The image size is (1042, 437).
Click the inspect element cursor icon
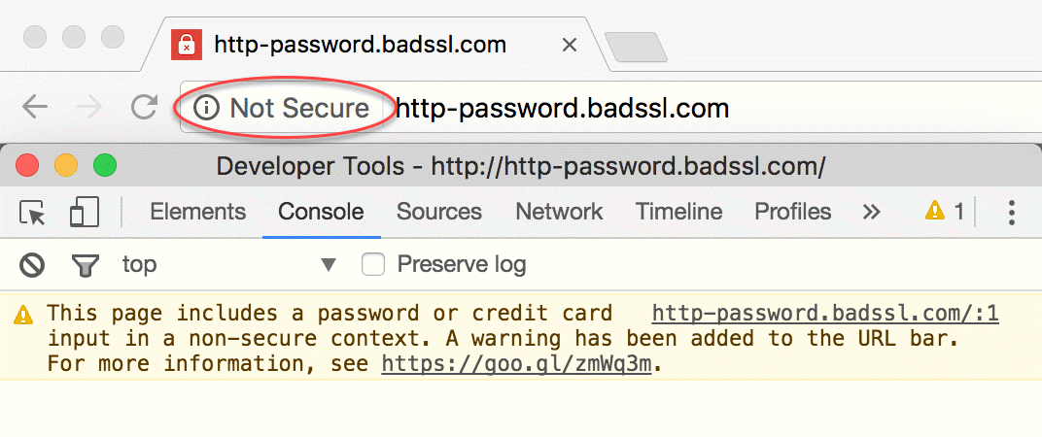click(x=34, y=213)
